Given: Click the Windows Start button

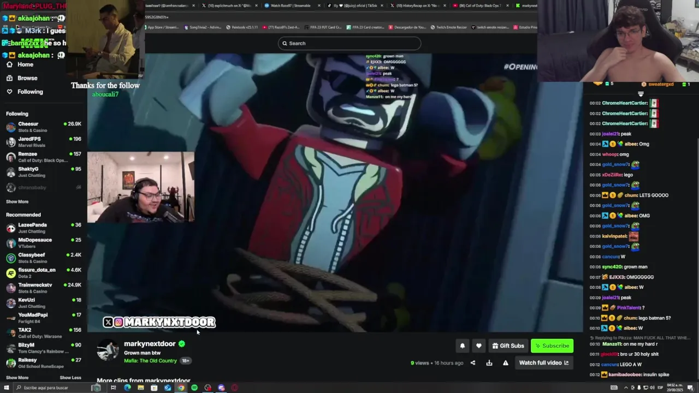Looking at the screenshot, I should pos(6,388).
